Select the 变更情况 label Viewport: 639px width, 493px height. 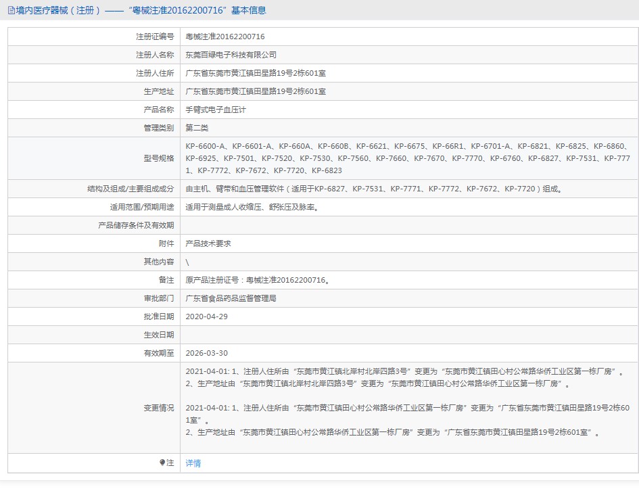159,408
